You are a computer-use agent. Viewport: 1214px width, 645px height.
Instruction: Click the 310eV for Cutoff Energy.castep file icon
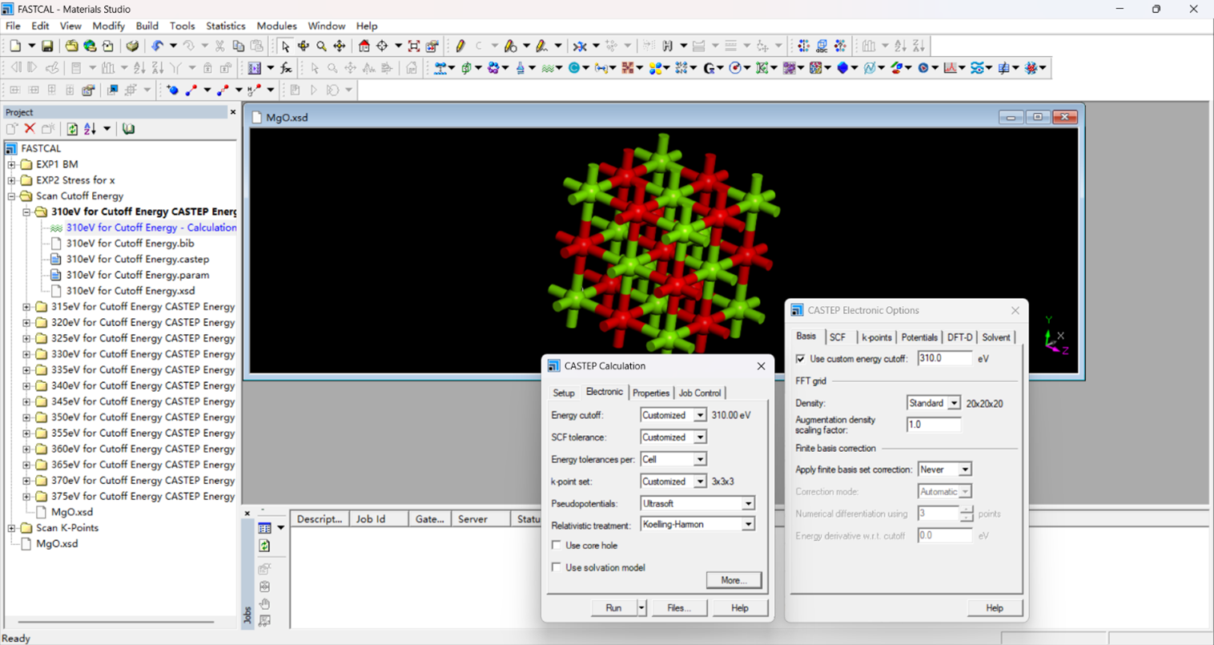(56, 259)
